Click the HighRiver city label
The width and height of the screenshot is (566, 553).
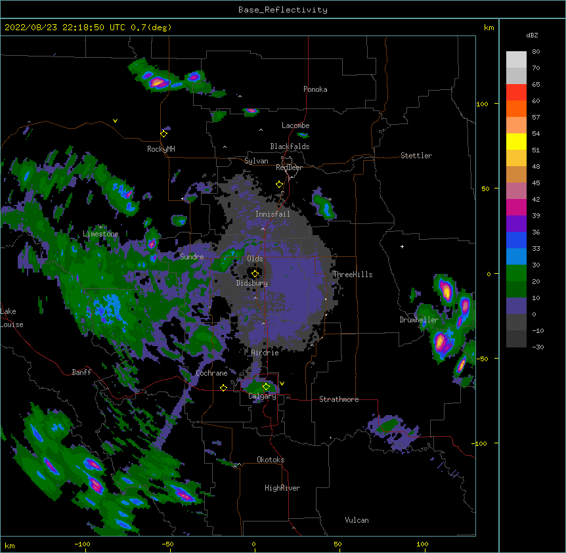point(282,488)
